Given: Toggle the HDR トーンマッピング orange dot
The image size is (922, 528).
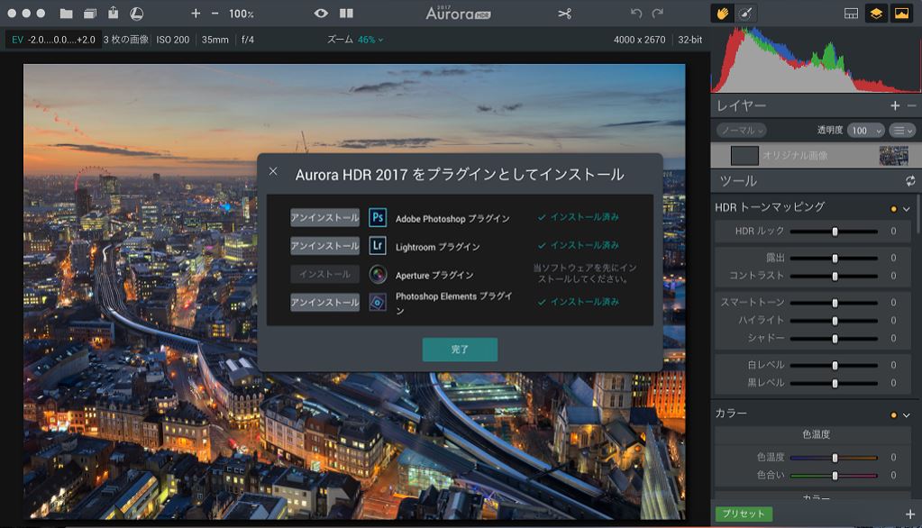Looking at the screenshot, I should pyautogui.click(x=894, y=209).
